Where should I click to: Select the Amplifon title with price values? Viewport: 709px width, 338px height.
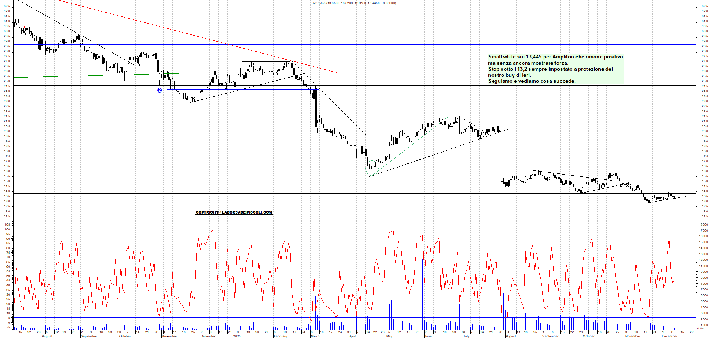click(354, 3)
